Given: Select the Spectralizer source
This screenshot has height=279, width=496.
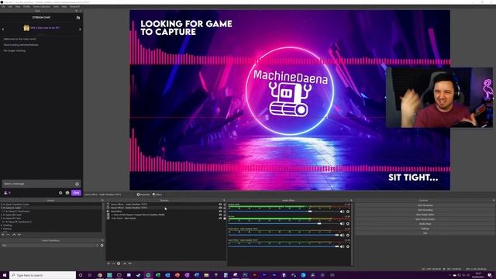Looking at the screenshot, I should coord(116,212).
